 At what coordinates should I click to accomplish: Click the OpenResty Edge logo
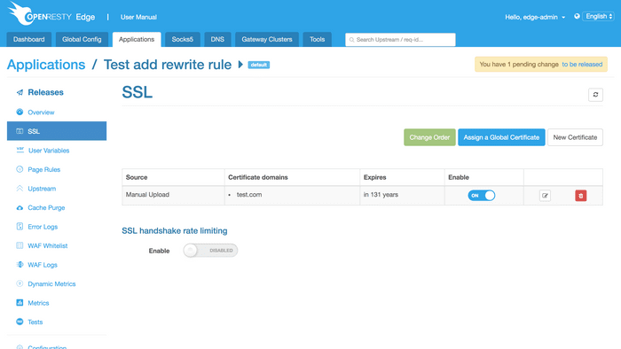[51, 14]
